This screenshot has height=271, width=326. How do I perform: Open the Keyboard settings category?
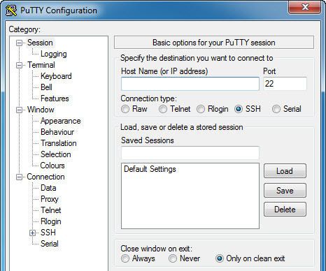pyautogui.click(x=56, y=76)
